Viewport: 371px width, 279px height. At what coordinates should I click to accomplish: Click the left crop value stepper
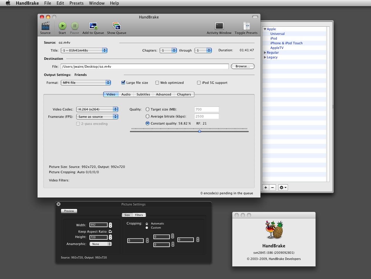pyautogui.click(x=147, y=240)
